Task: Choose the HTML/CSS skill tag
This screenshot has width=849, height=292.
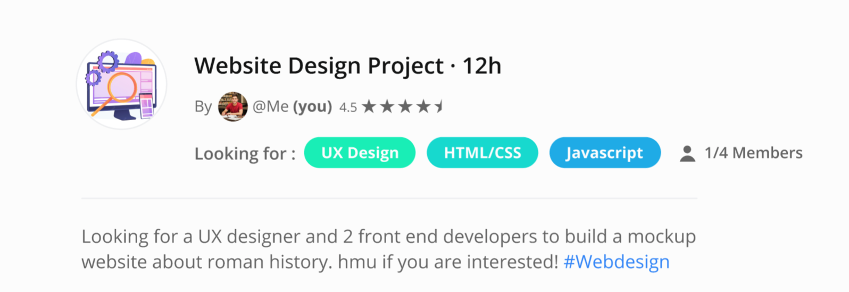Action: pyautogui.click(x=482, y=153)
